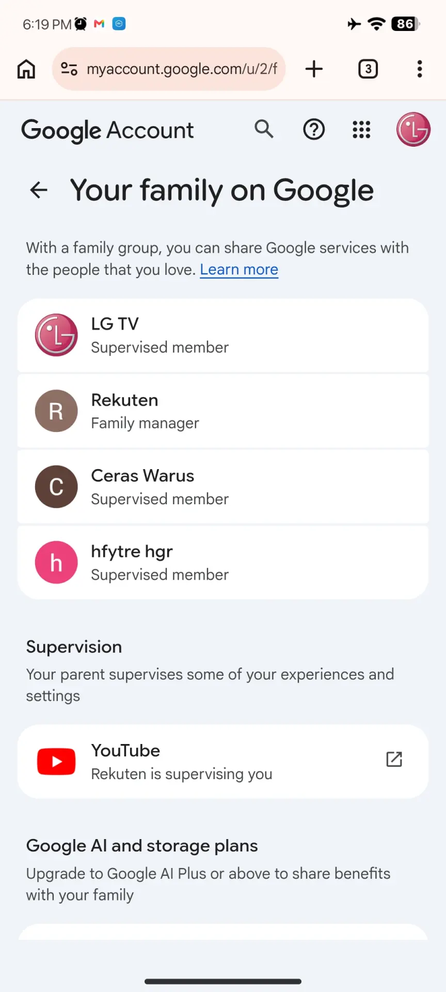
Task: Search Google Account with magnifier icon
Action: pos(264,129)
